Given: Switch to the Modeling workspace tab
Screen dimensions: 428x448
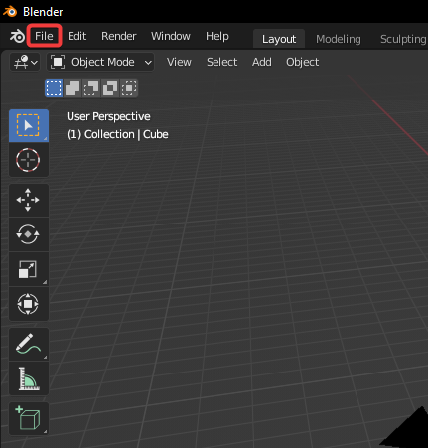Looking at the screenshot, I should click(339, 39).
